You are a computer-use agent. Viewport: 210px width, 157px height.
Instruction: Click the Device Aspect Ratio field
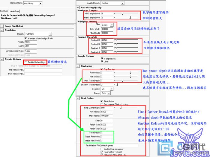coord(31,51)
